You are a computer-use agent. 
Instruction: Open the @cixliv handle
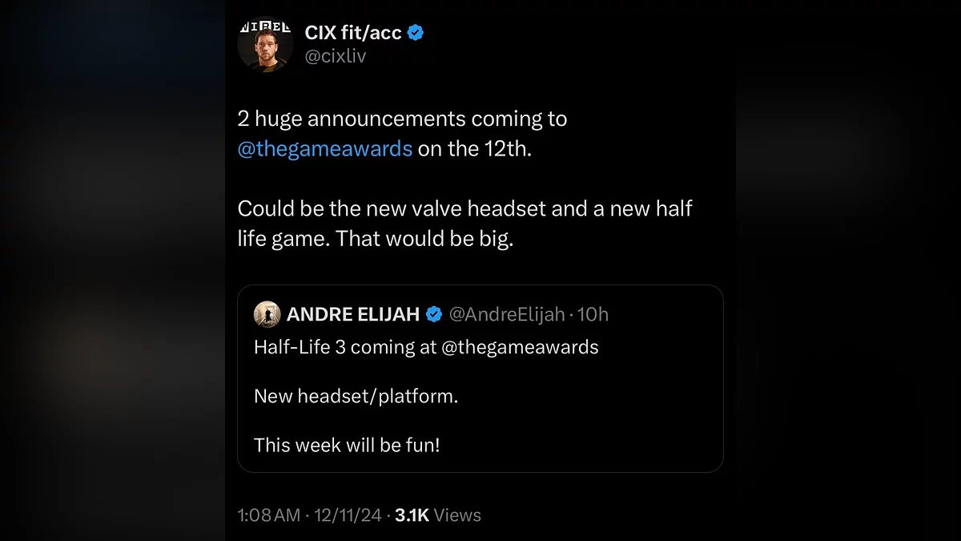(x=335, y=57)
